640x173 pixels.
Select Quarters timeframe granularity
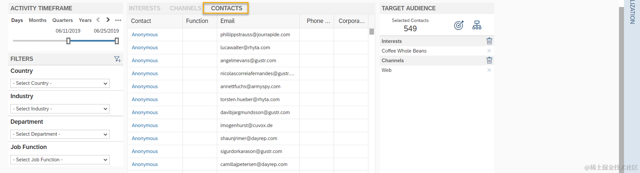point(62,20)
